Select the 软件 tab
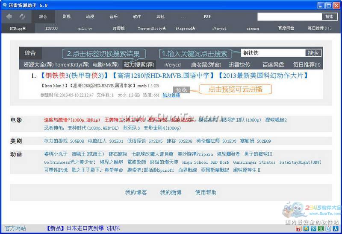Viewport: 342px width, 234px height. tap(137, 17)
